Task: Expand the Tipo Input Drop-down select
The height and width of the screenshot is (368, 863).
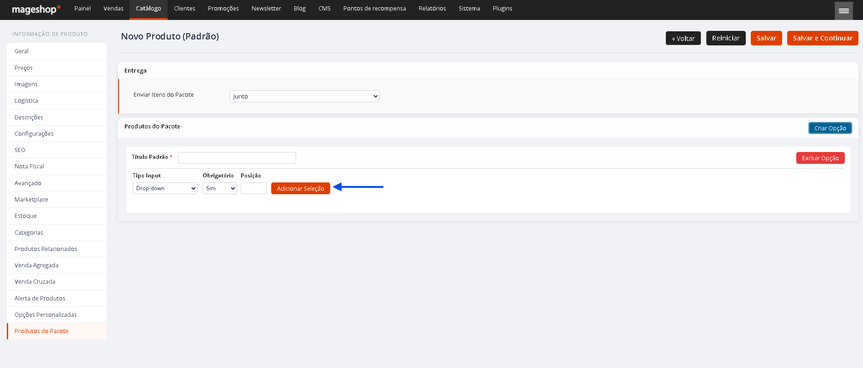Action: (x=165, y=188)
